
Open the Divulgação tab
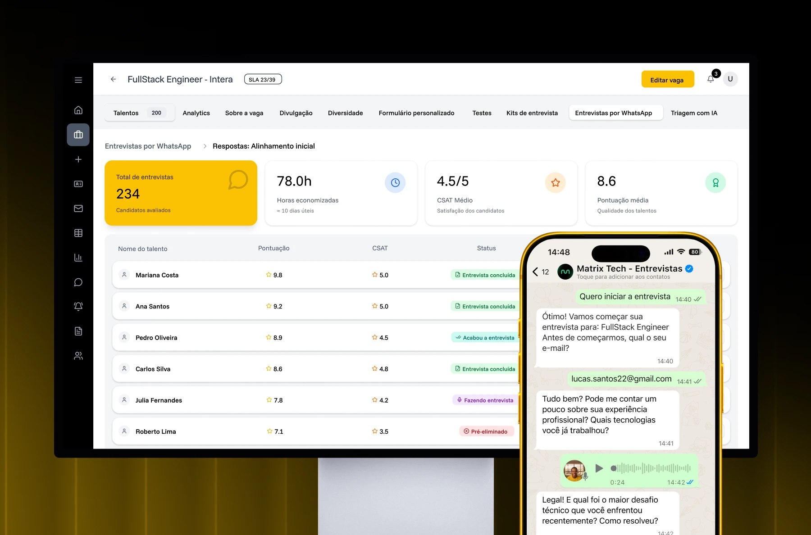(296, 113)
